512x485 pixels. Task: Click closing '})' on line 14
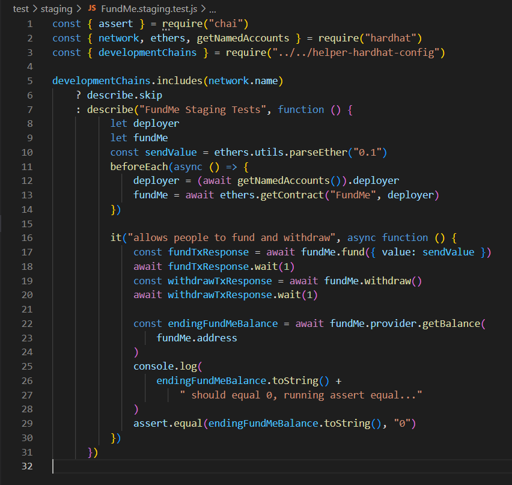point(116,209)
